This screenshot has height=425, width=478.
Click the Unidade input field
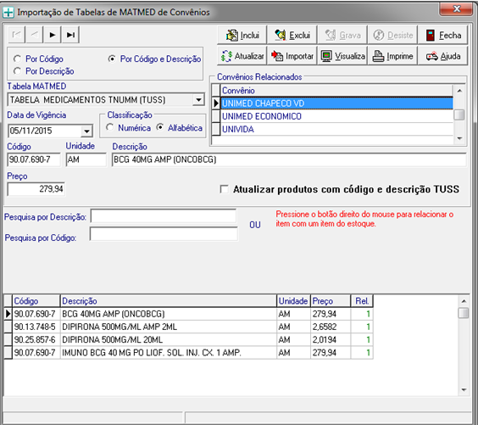coord(86,159)
